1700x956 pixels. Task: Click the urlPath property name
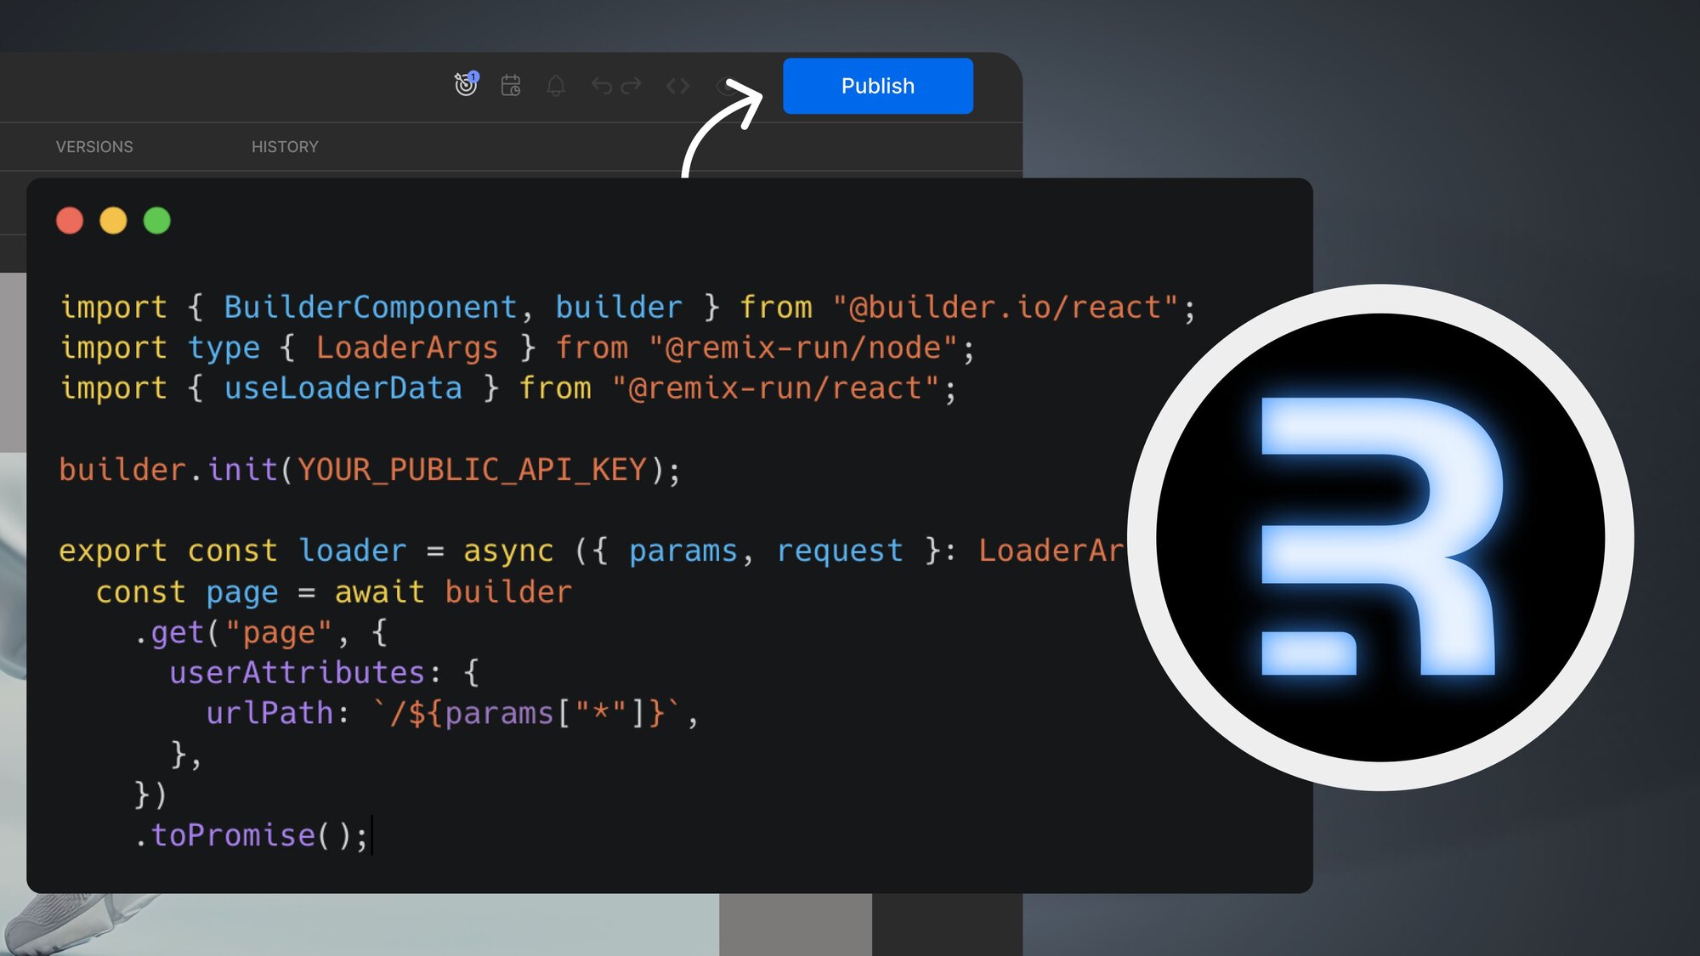(x=269, y=713)
